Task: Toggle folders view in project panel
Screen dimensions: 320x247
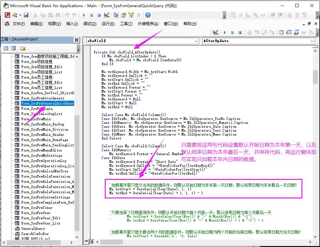Action: (22, 48)
